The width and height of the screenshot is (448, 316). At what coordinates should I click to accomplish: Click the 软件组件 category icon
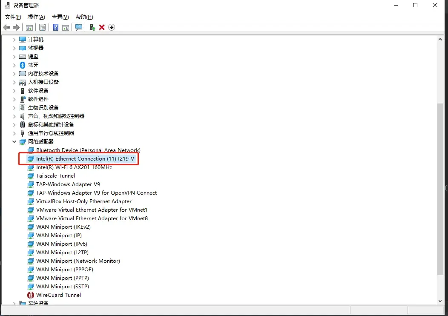pyautogui.click(x=23, y=99)
